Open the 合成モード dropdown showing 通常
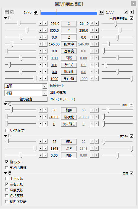 point(26,86)
